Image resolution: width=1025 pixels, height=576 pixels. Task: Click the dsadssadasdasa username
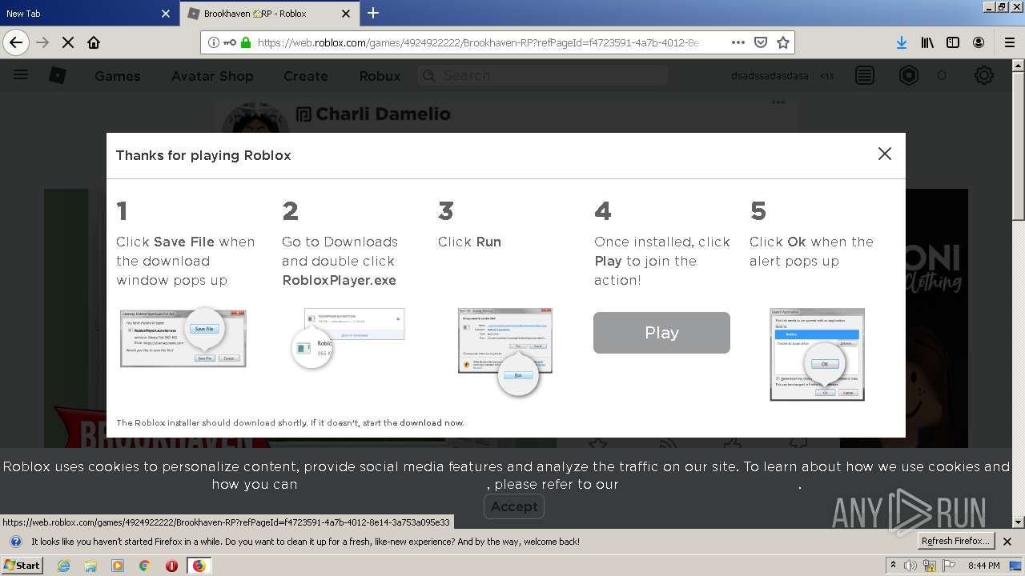pos(769,76)
